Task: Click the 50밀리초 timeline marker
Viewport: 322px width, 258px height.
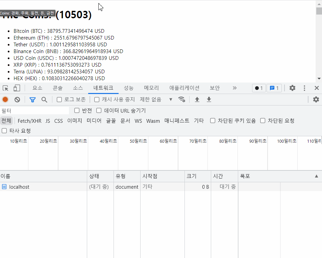Action: click(x=138, y=141)
